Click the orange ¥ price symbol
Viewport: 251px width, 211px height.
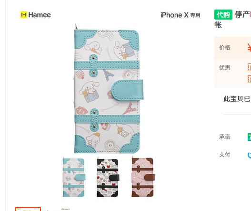tap(249, 47)
